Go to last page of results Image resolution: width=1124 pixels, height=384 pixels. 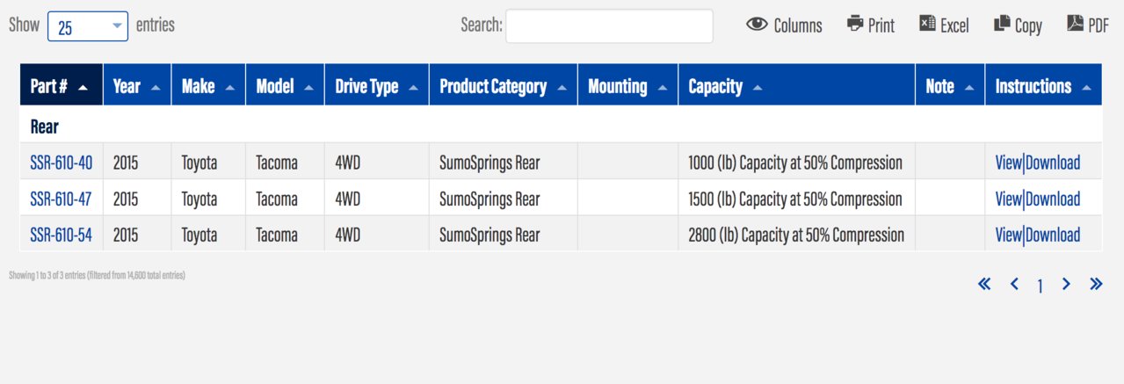[x=1096, y=284]
